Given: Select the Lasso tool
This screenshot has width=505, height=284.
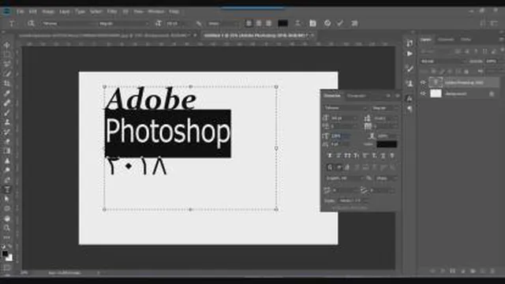Looking at the screenshot, I should (x=7, y=64).
